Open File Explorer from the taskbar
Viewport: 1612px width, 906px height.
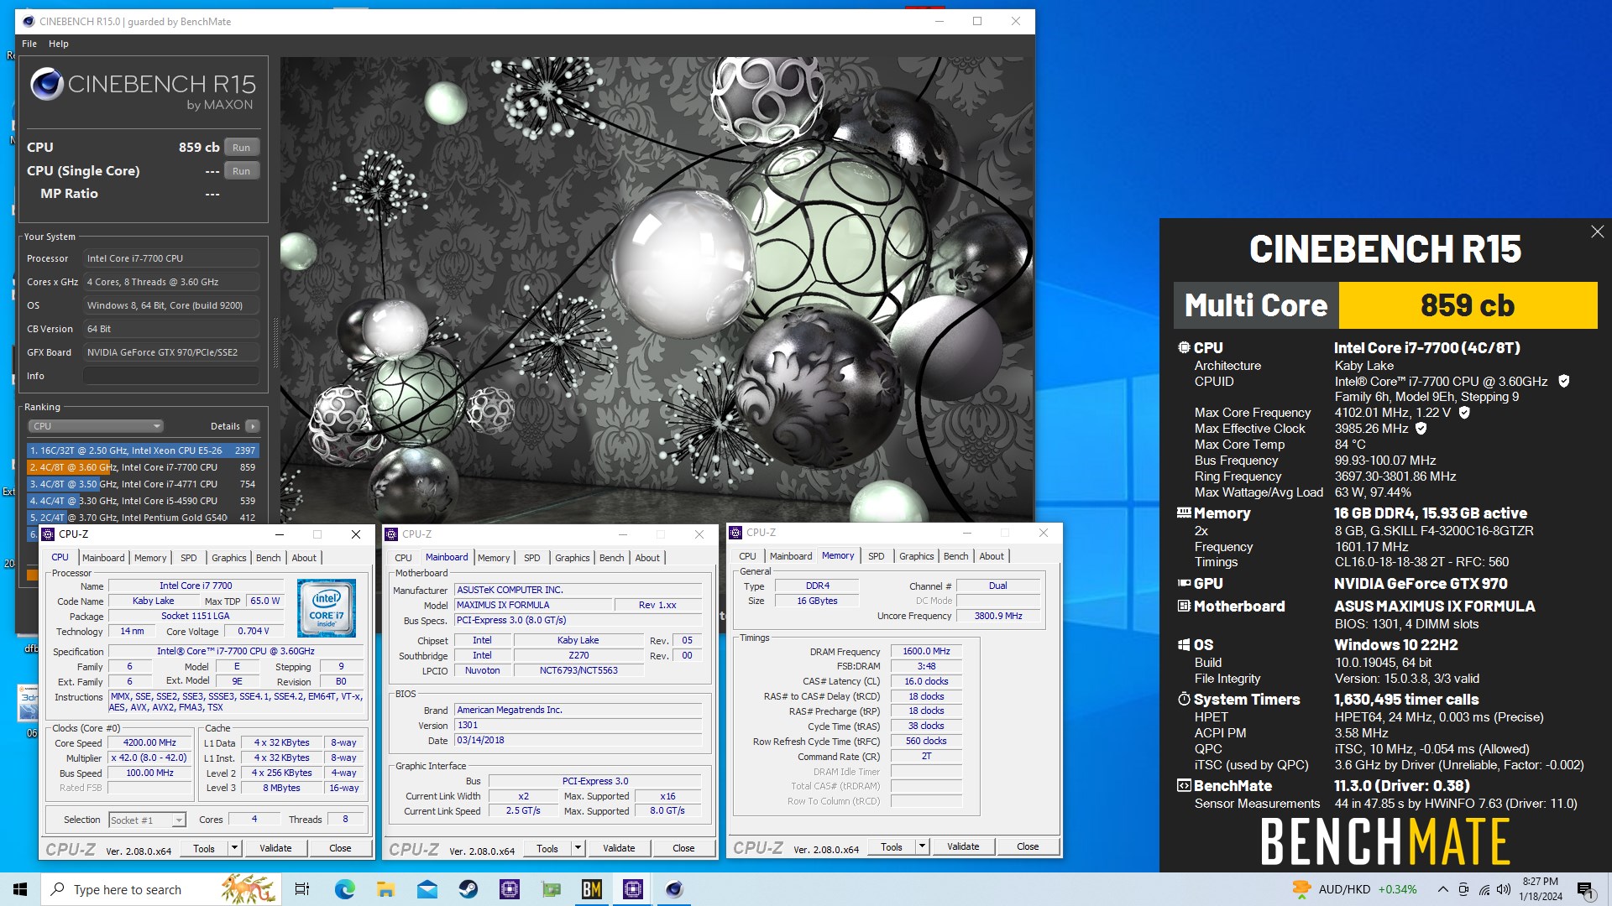tap(385, 889)
